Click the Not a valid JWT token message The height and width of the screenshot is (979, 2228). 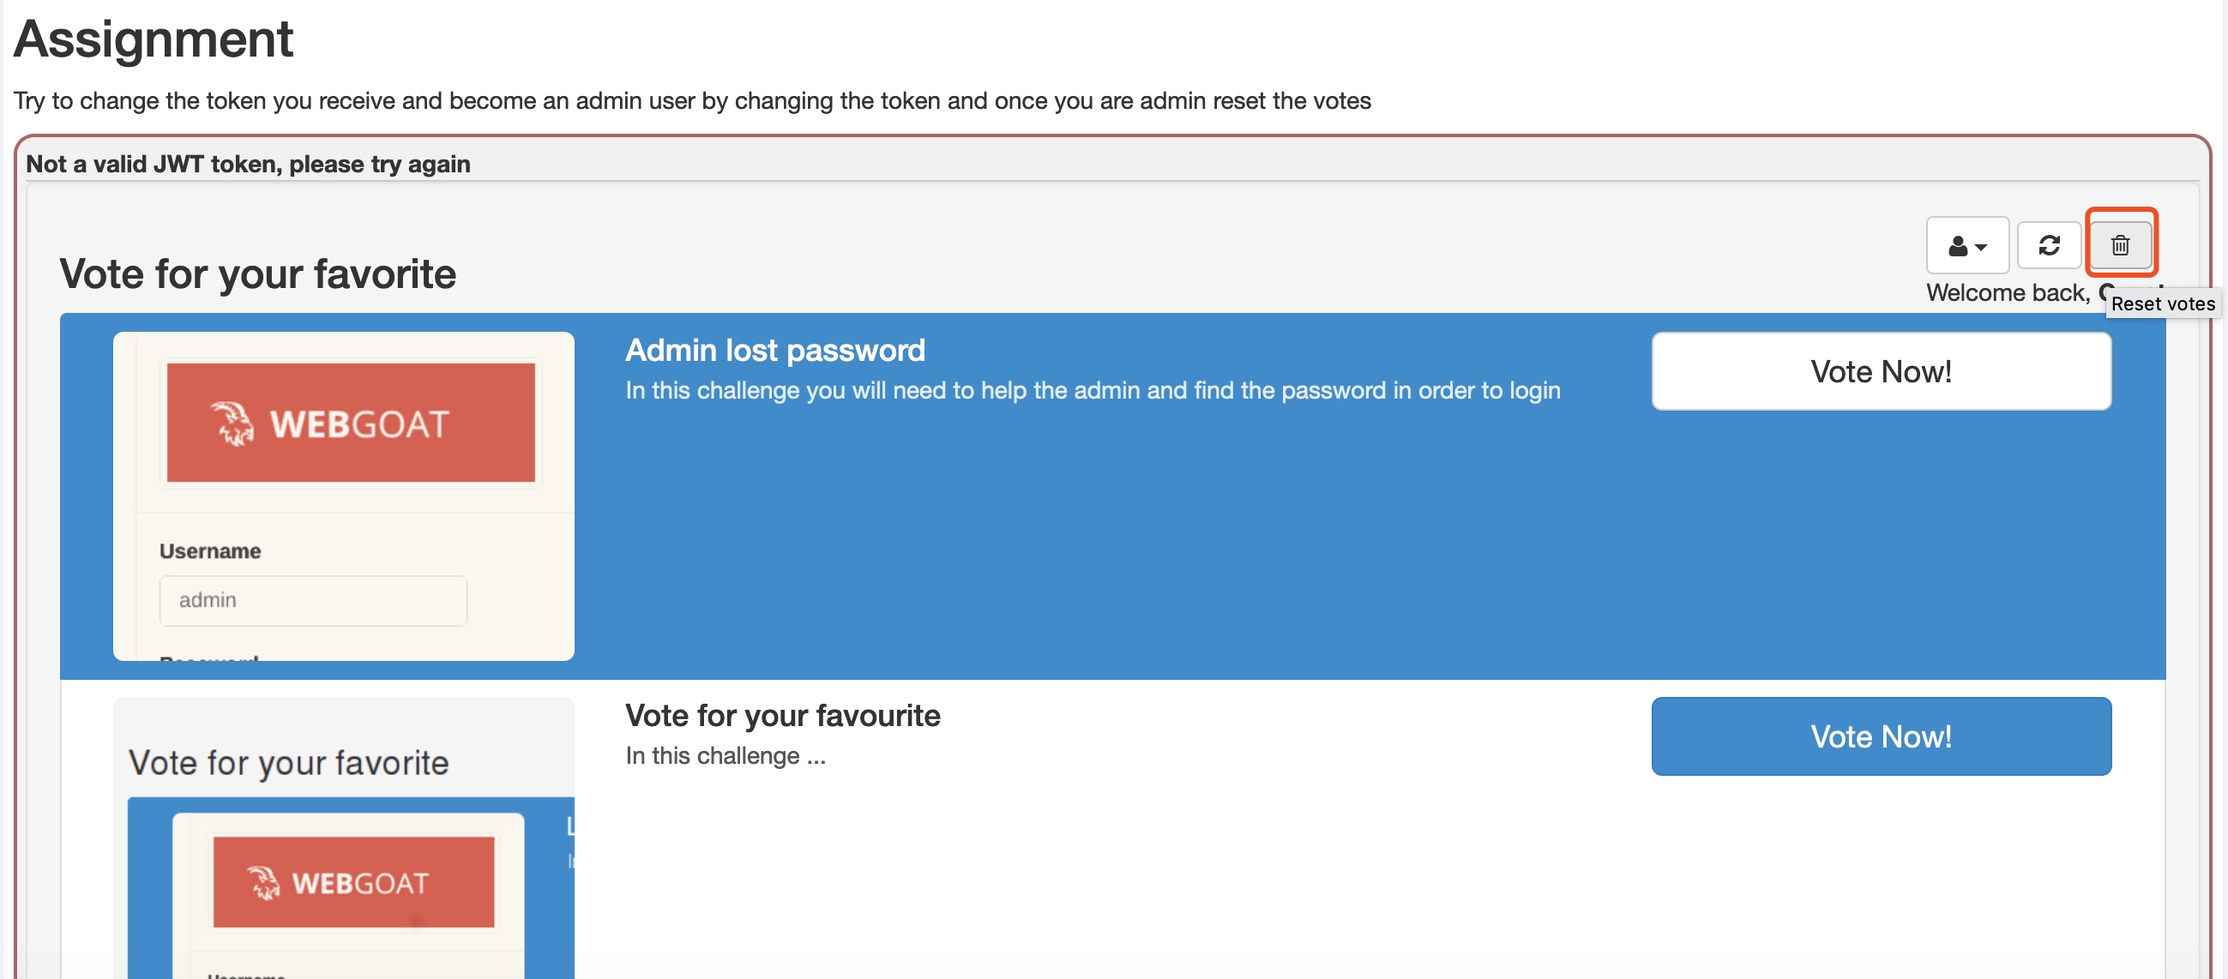[x=248, y=165]
